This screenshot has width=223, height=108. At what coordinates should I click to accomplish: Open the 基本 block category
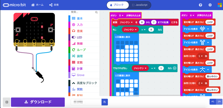[x=84, y=18]
